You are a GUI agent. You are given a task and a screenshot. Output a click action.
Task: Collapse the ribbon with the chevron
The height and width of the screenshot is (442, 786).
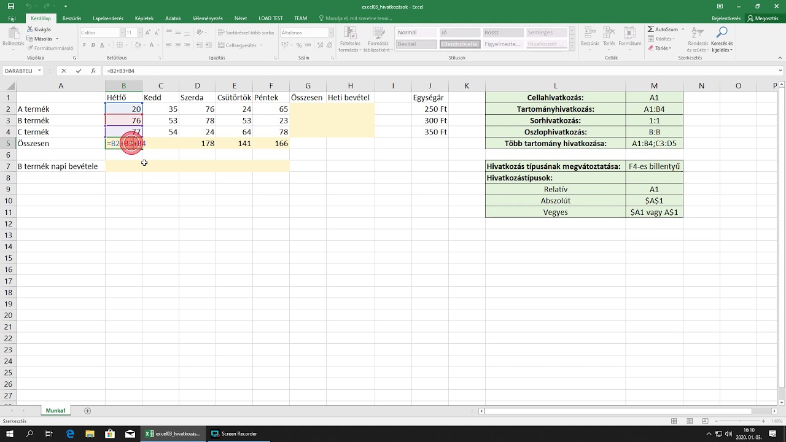[780, 58]
